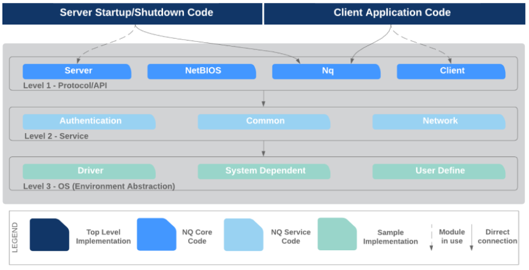Click the Server Startup/Shutdown Code header block
This screenshot has width=529, height=270.
click(x=133, y=14)
